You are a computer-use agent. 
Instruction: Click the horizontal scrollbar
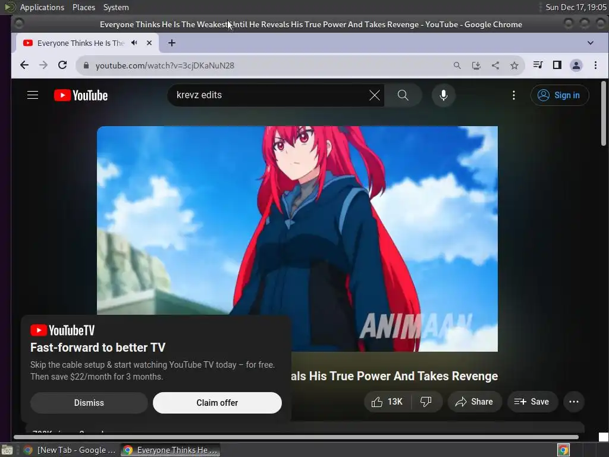[x=296, y=437]
